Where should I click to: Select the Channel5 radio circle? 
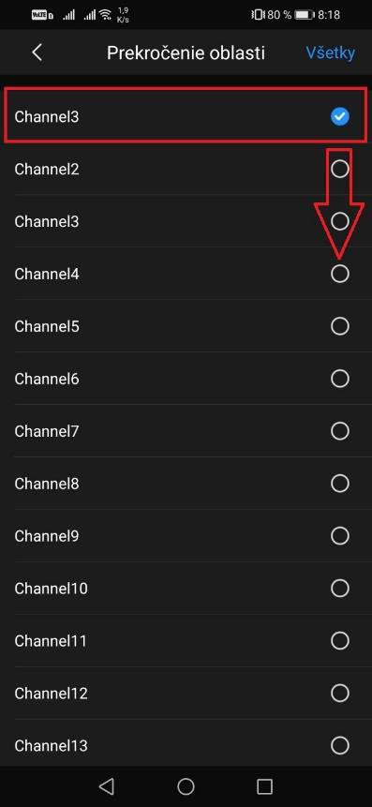click(339, 326)
